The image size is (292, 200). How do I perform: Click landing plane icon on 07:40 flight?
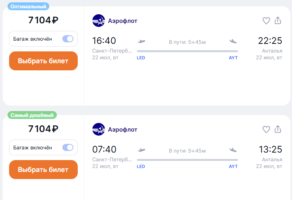pos(233,150)
